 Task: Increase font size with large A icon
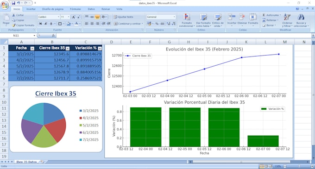click(x=74, y=17)
